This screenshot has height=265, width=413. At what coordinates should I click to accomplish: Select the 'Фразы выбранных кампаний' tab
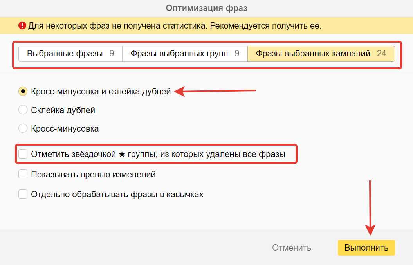321,54
